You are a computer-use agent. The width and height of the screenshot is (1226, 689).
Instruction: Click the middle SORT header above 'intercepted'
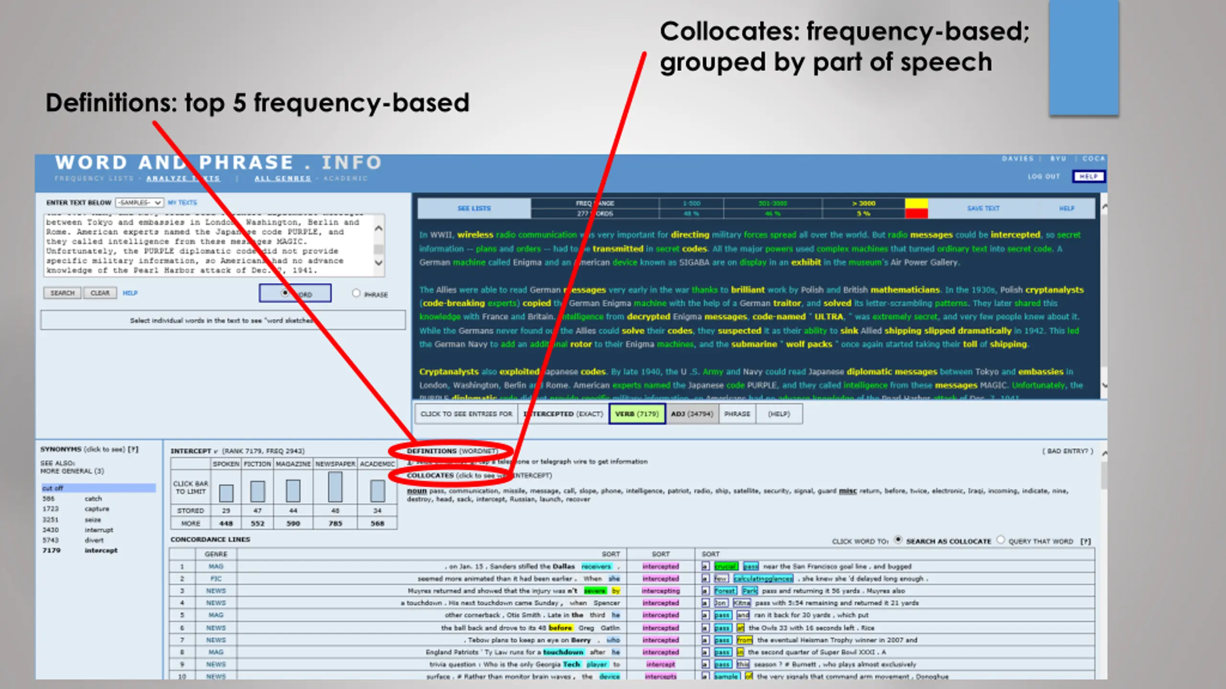[x=660, y=554]
